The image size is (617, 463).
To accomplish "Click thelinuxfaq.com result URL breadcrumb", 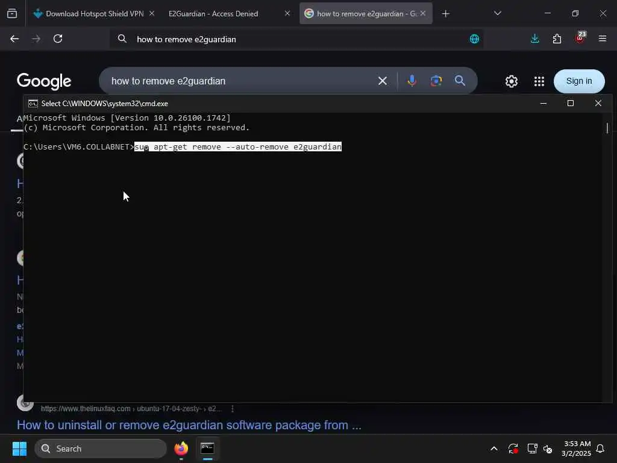I will 131,409.
